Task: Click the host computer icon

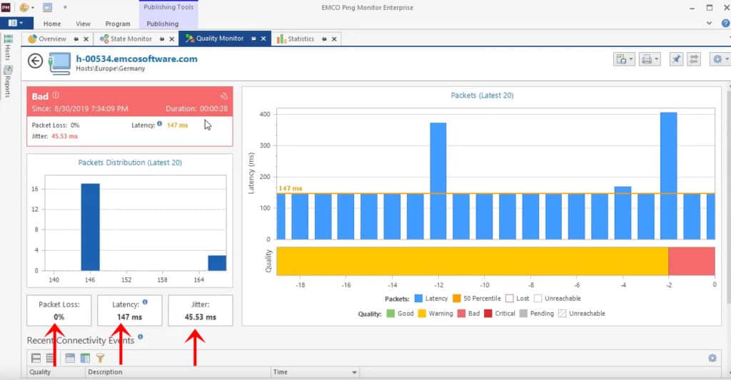Action: 60,63
